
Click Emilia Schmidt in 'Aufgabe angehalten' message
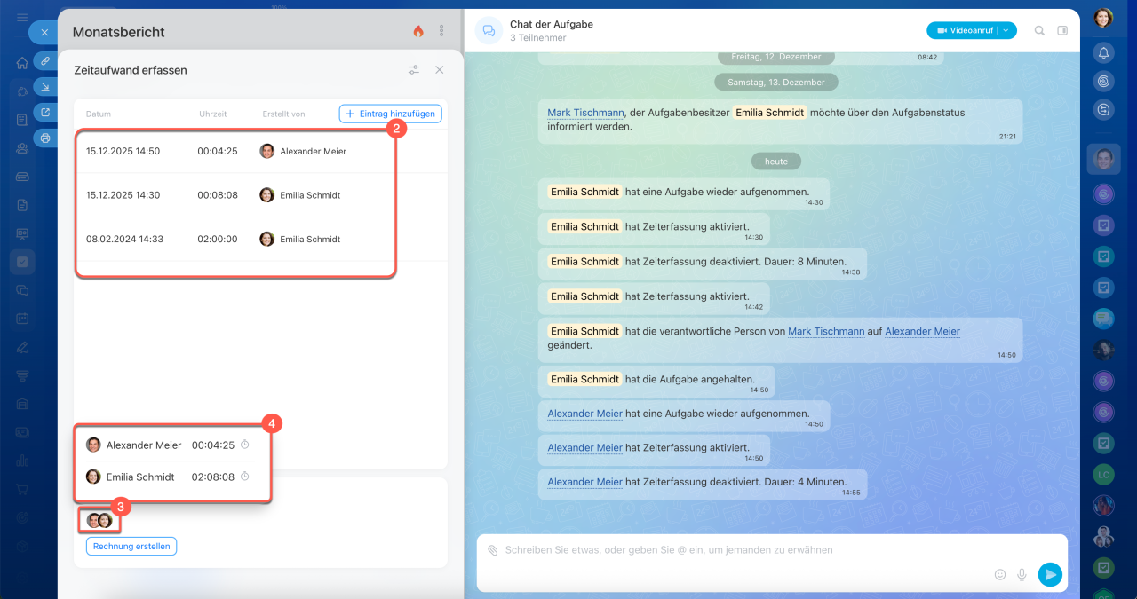click(x=584, y=379)
